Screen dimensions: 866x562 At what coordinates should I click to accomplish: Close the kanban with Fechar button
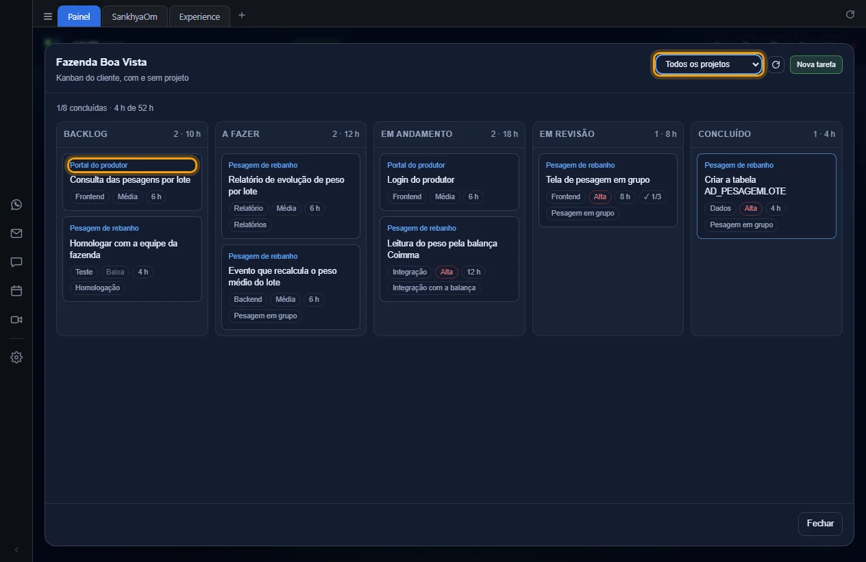pyautogui.click(x=820, y=524)
